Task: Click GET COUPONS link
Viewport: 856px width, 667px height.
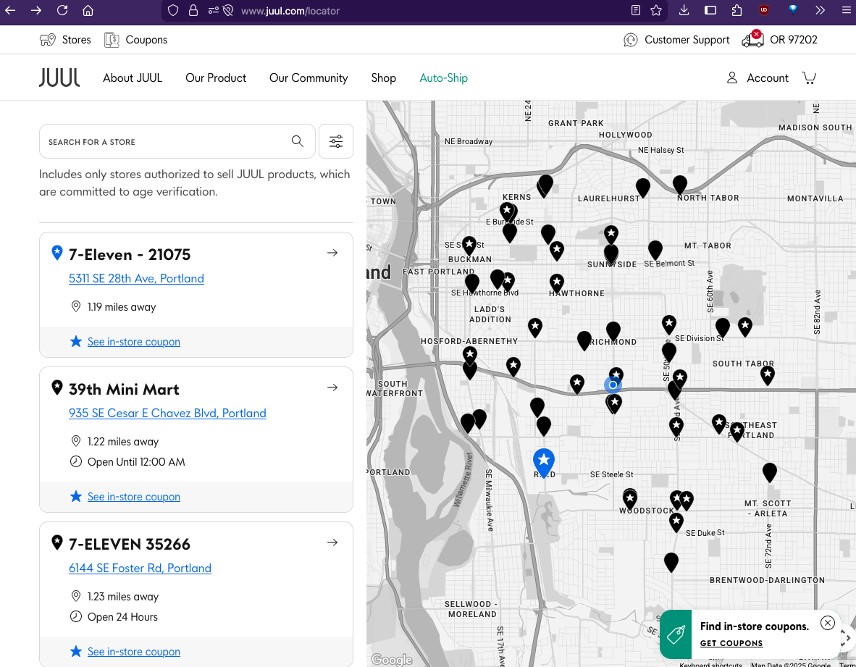Action: click(x=731, y=643)
